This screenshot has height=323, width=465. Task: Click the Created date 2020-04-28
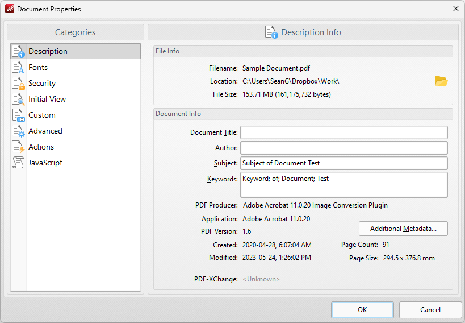coord(277,245)
